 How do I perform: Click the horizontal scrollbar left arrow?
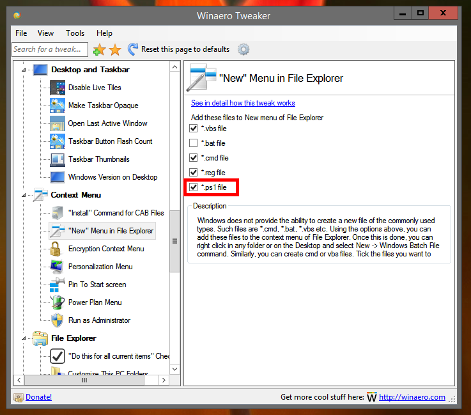(x=19, y=380)
